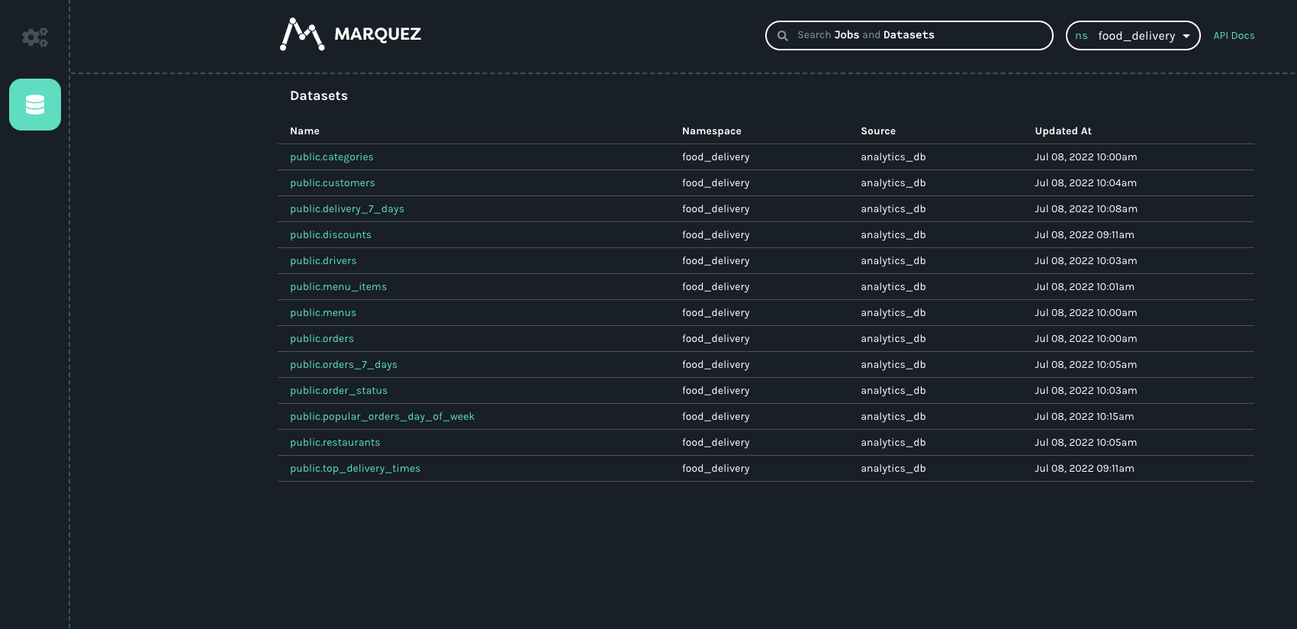The width and height of the screenshot is (1297, 629).
Task: Select the Datasets database icon in sidebar
Action: 35,105
